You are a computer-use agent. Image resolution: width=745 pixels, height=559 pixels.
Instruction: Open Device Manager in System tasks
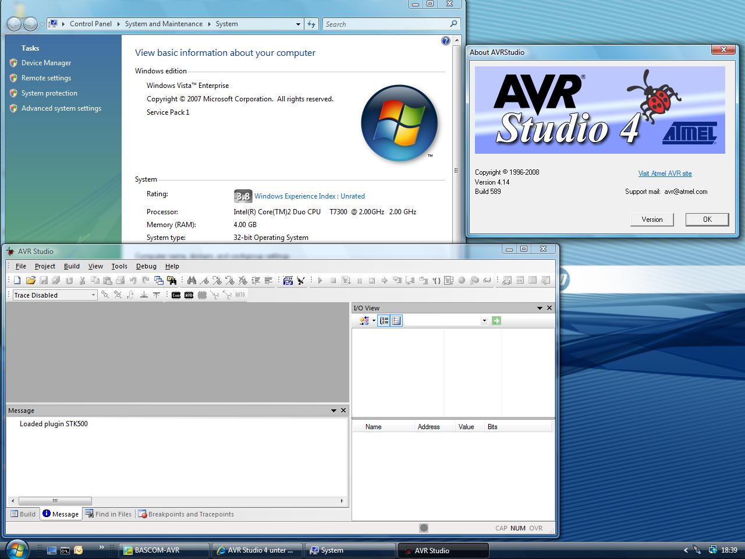pos(46,63)
